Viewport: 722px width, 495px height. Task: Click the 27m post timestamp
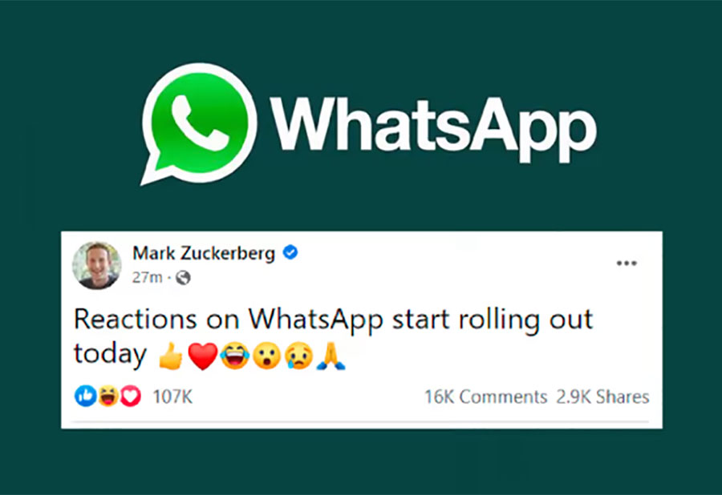(x=148, y=278)
